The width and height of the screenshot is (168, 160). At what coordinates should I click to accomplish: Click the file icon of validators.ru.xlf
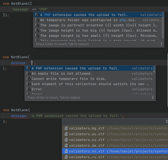[66, 157]
